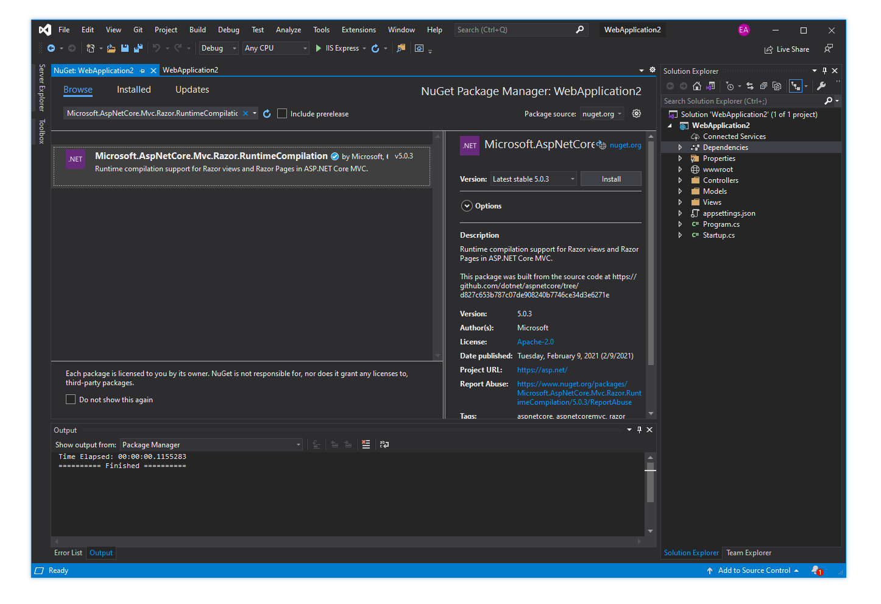Screen dimensions: 881x604
Task: Pin the NuGet: WebApplication2 tab
Action: tap(143, 71)
